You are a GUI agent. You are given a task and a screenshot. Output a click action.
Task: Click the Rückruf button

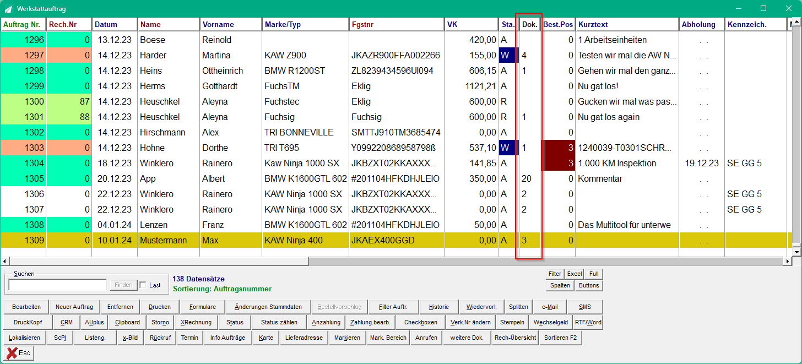[160, 338]
